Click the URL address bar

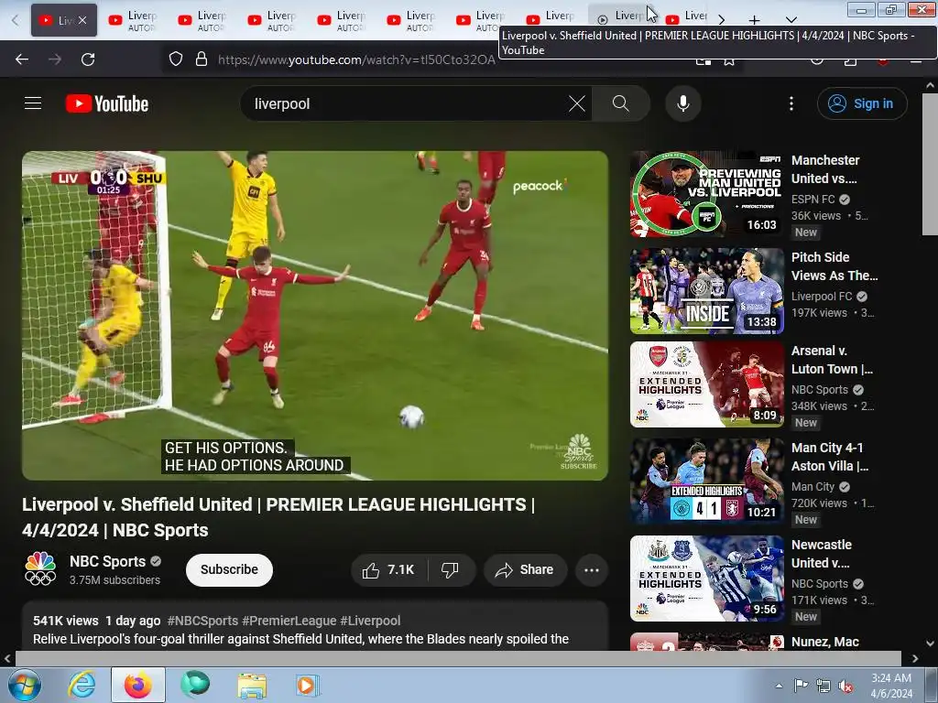tap(356, 59)
